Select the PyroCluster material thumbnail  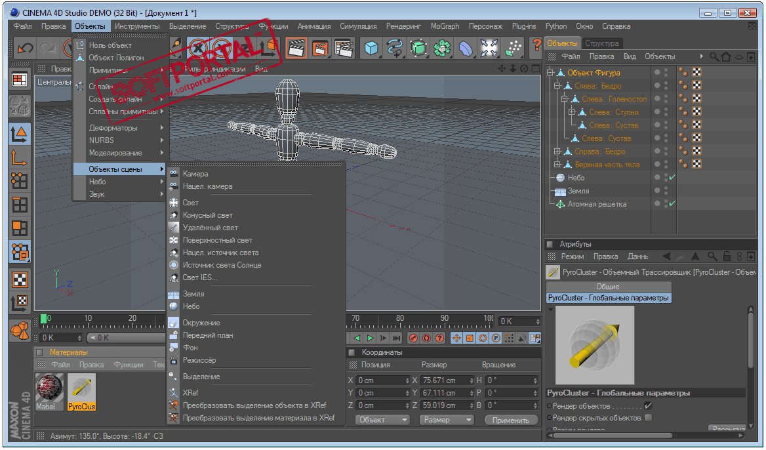pyautogui.click(x=81, y=392)
